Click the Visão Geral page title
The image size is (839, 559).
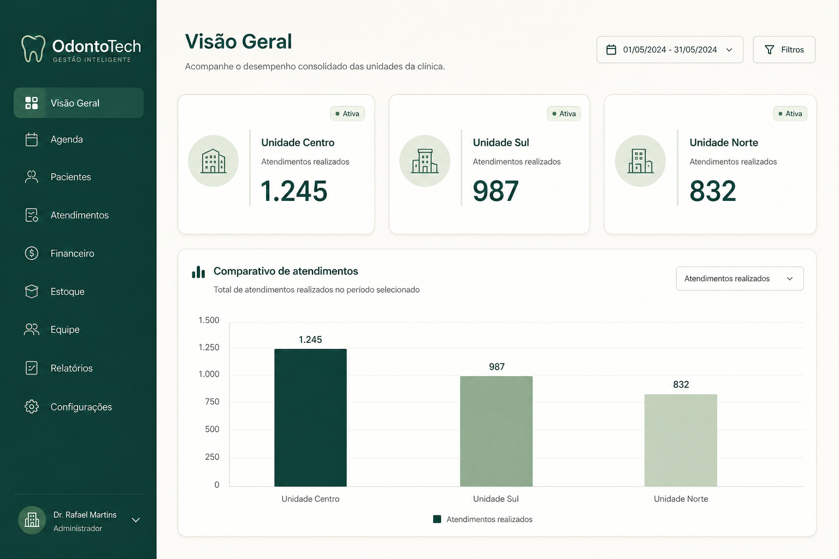pyautogui.click(x=238, y=41)
